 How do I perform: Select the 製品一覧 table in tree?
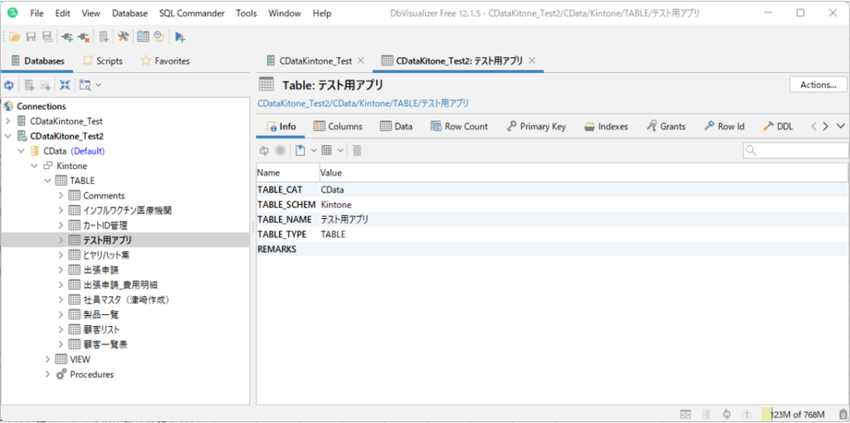[100, 314]
